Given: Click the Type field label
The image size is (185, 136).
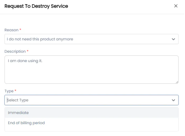Looking at the screenshot, I should coord(9,90).
